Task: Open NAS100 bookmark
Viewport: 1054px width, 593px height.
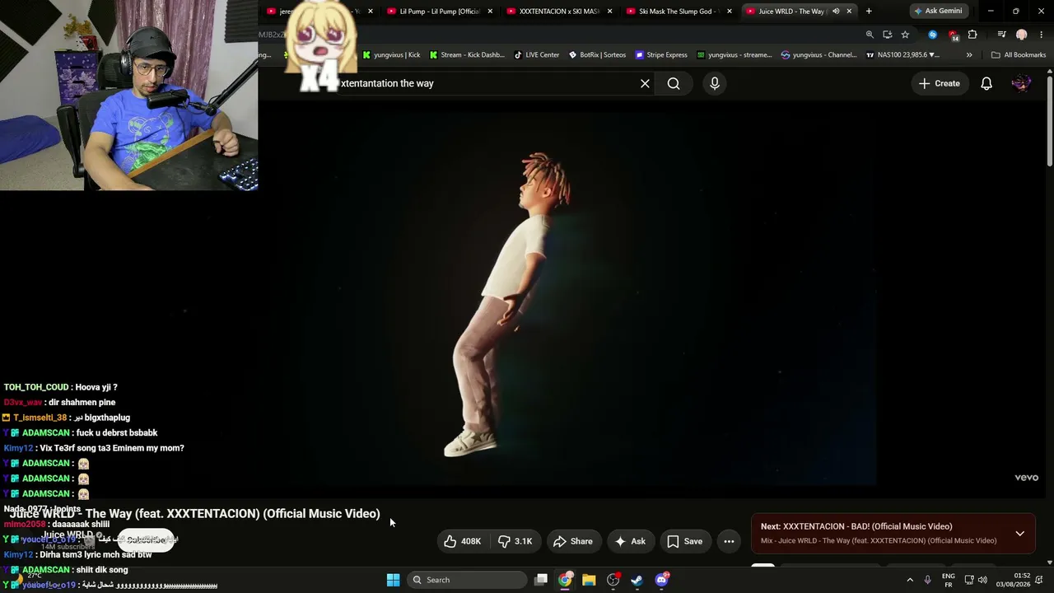Action: coord(902,55)
